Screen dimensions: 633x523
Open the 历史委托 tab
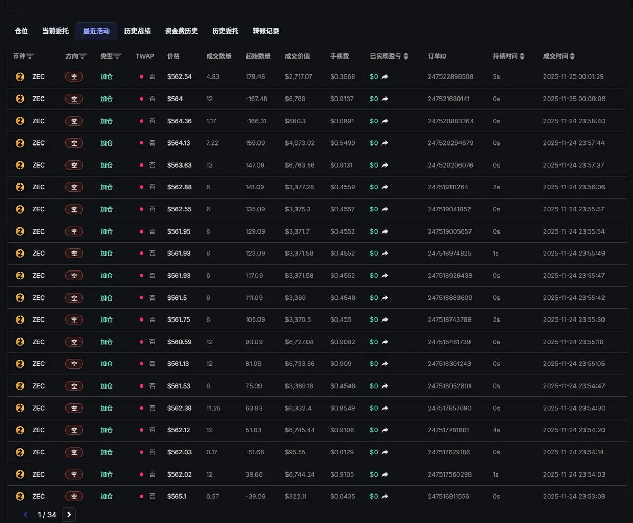pyautogui.click(x=225, y=31)
